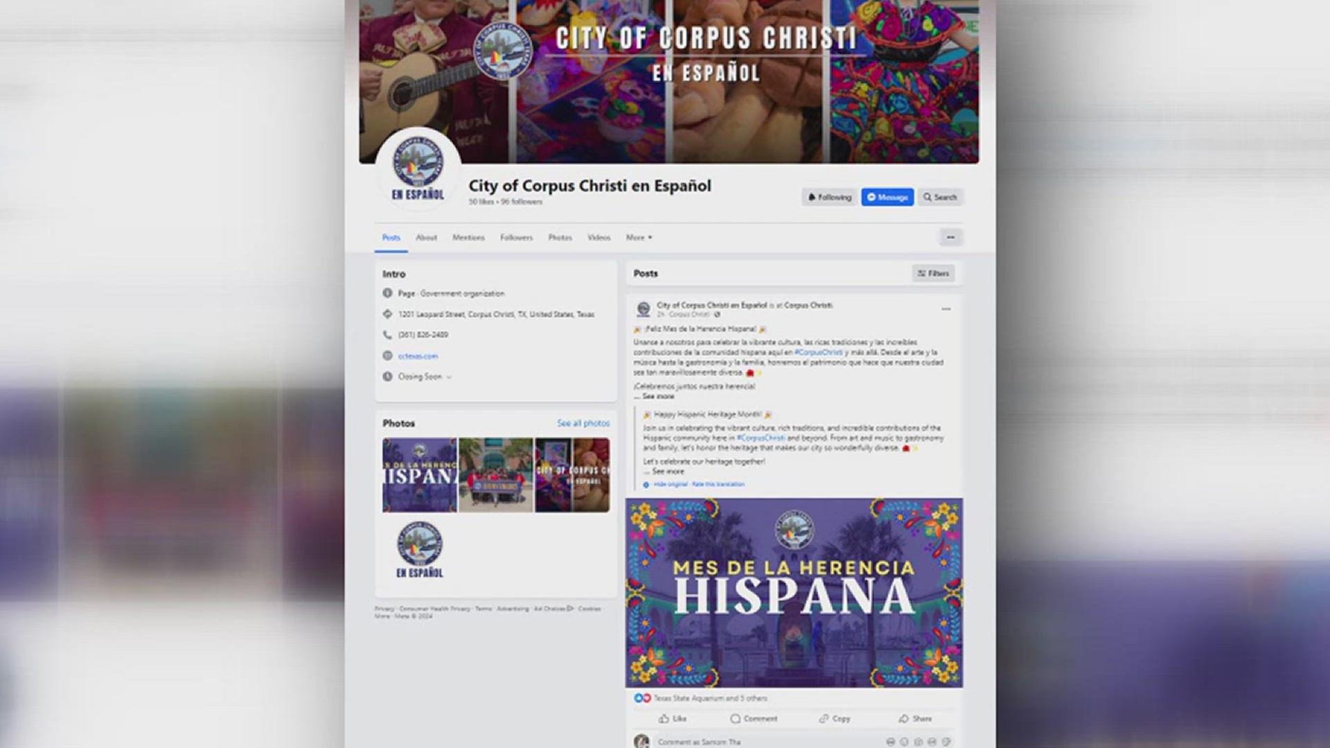Open the Mentions tab
The width and height of the screenshot is (1330, 748).
(x=468, y=238)
